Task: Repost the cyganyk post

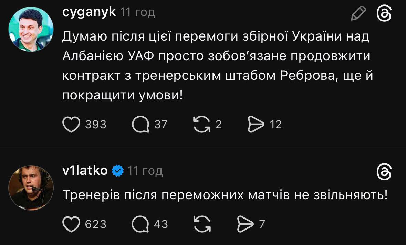Action: tap(202, 124)
